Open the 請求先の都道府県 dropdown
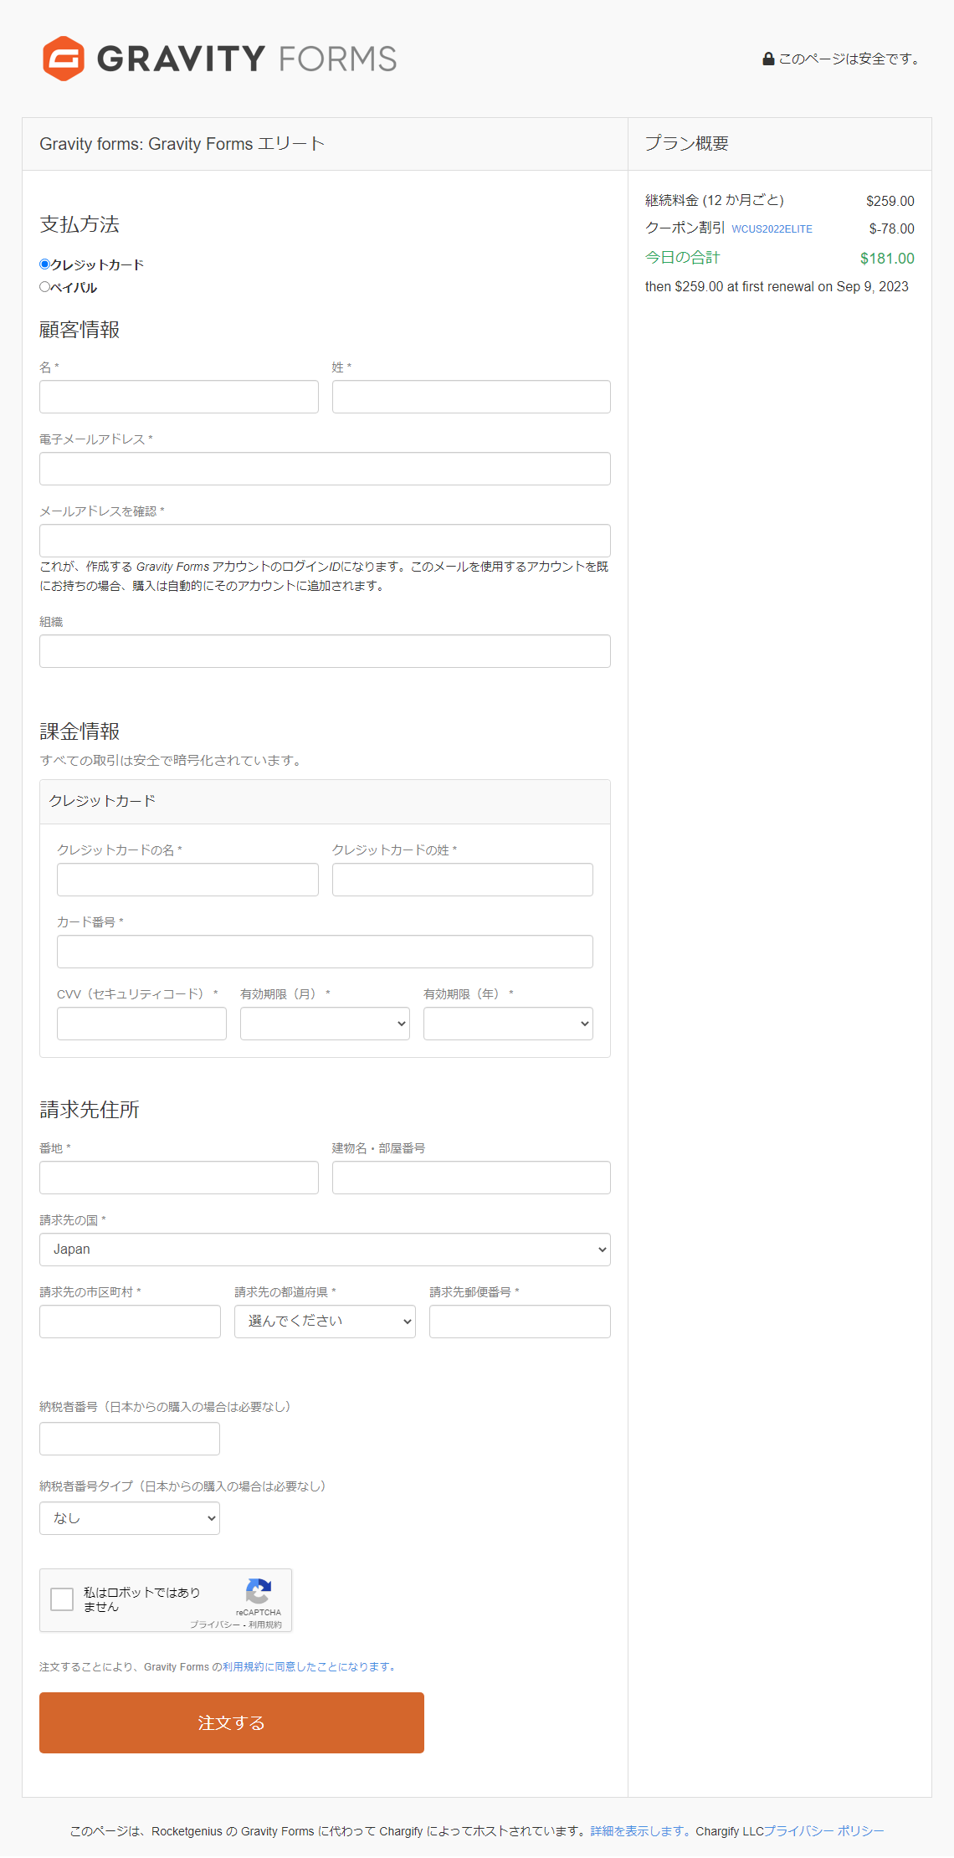 325,1322
